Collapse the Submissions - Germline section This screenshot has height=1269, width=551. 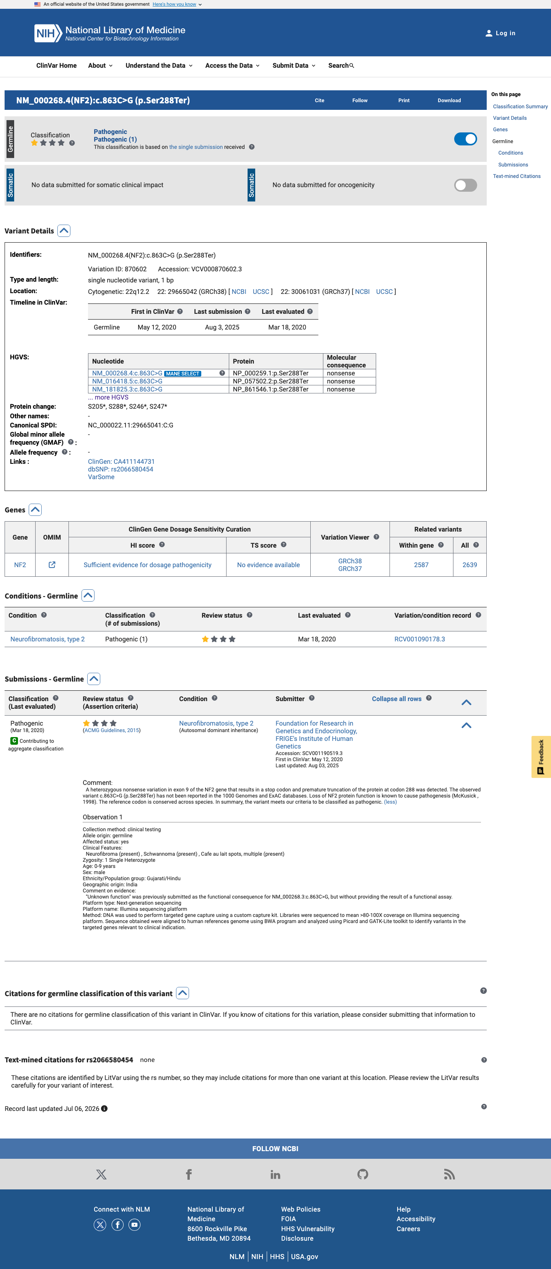[94, 679]
